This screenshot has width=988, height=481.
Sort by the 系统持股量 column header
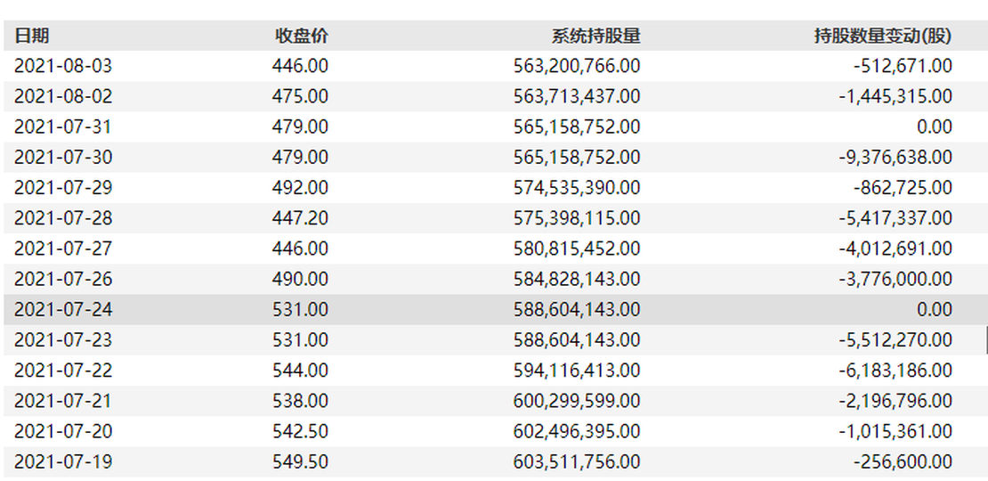pos(595,36)
